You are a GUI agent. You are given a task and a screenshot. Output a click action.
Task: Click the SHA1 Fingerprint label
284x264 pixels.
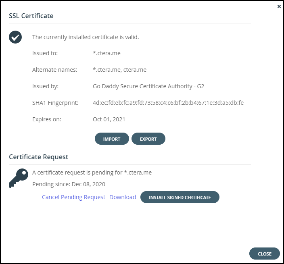(x=55, y=103)
